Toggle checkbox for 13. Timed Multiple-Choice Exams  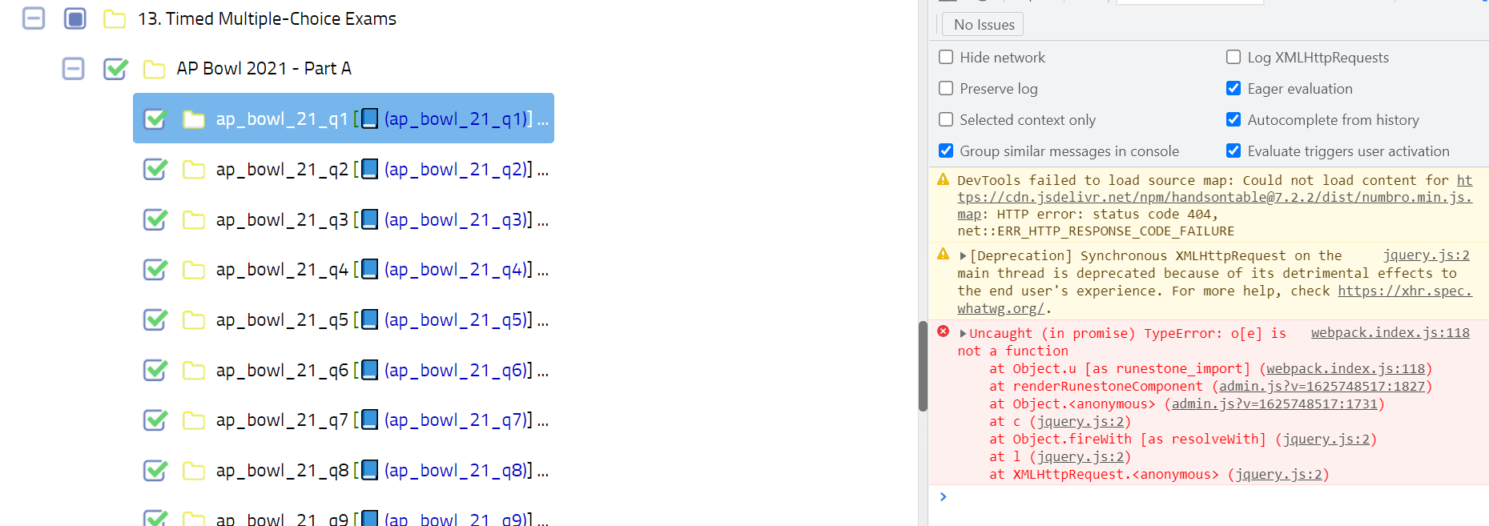point(75,18)
